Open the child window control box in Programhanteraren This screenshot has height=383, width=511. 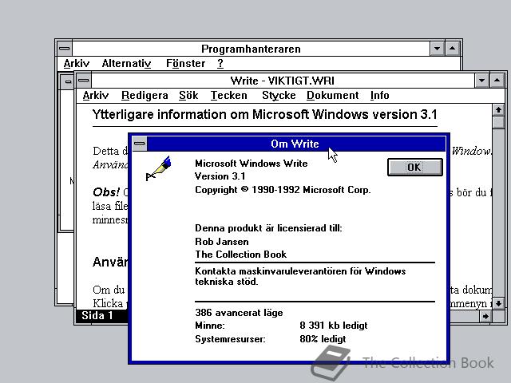[68, 81]
